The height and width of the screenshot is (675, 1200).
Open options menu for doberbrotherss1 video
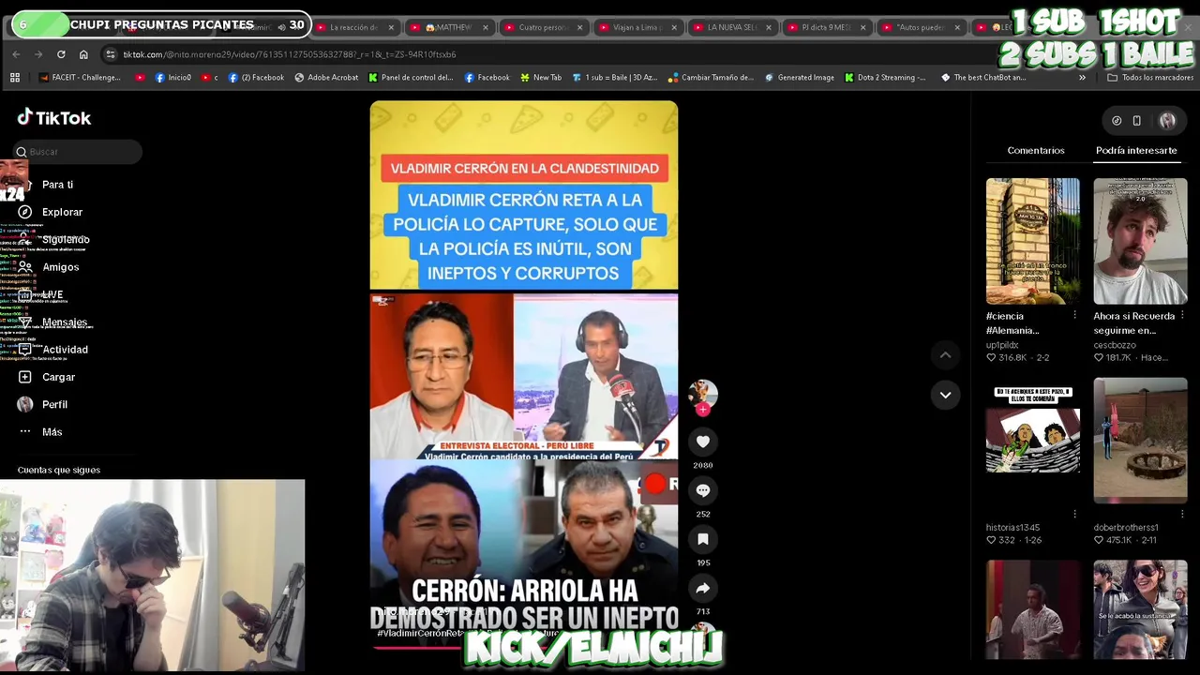click(x=1181, y=514)
